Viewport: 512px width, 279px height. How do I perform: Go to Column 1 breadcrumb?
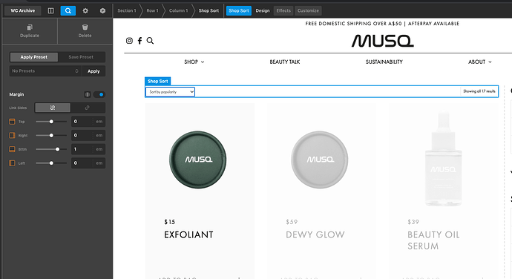pos(178,11)
